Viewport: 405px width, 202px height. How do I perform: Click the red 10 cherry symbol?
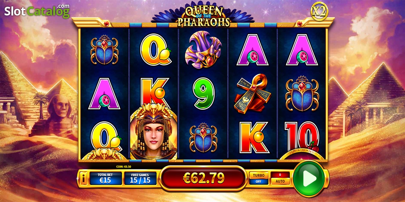302,138
